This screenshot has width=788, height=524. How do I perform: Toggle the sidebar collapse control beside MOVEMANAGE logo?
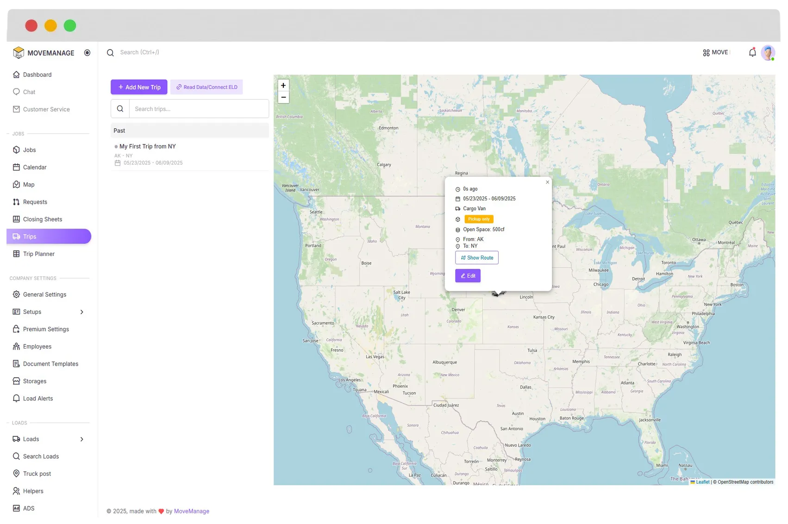(x=87, y=53)
